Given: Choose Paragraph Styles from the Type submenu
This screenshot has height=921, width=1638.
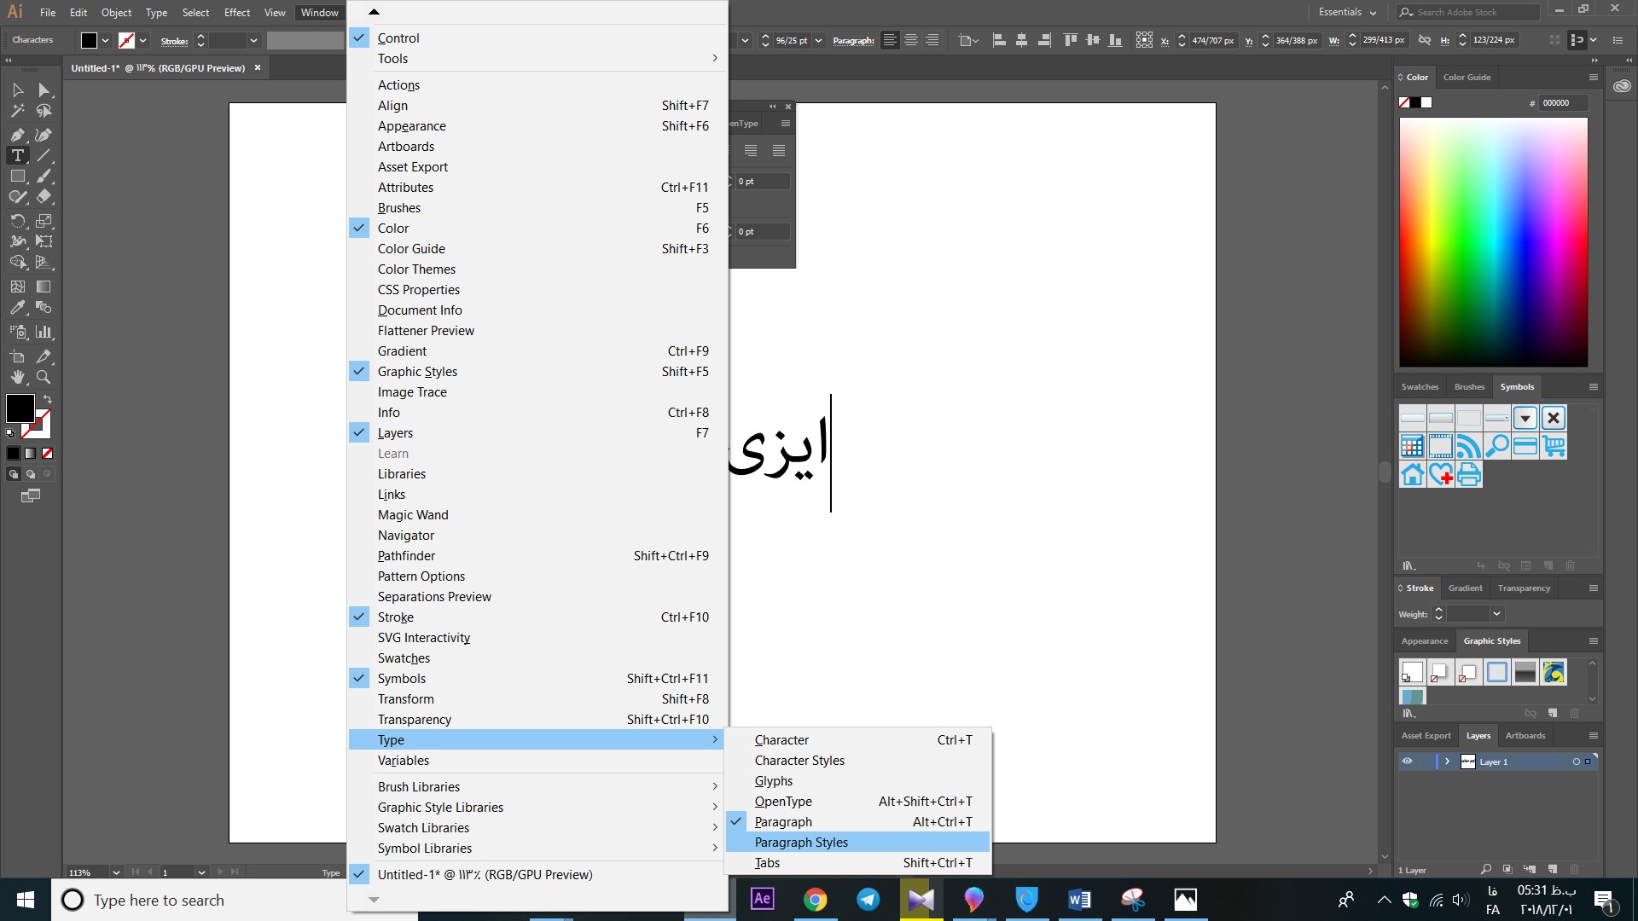Looking at the screenshot, I should pos(800,842).
